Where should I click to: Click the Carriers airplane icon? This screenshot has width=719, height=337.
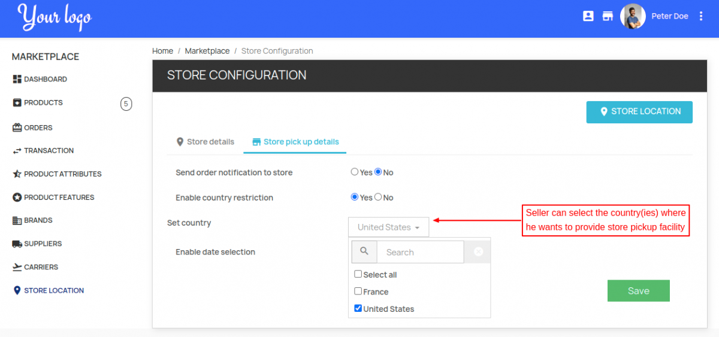click(x=17, y=267)
